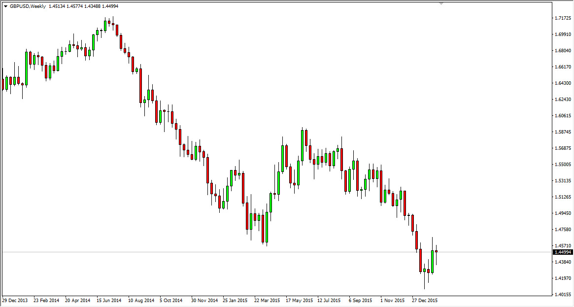Click the horizontal line at the current price

click(x=246, y=251)
